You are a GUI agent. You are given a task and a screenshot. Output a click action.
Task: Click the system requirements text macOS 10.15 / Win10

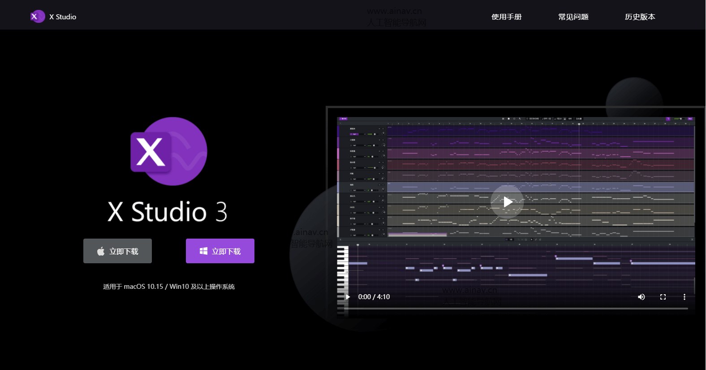pos(169,287)
